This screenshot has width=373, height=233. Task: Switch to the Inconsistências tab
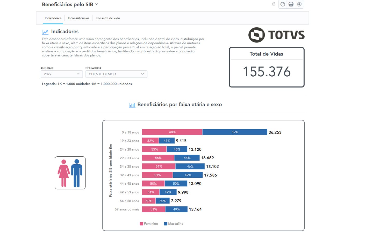(x=78, y=18)
